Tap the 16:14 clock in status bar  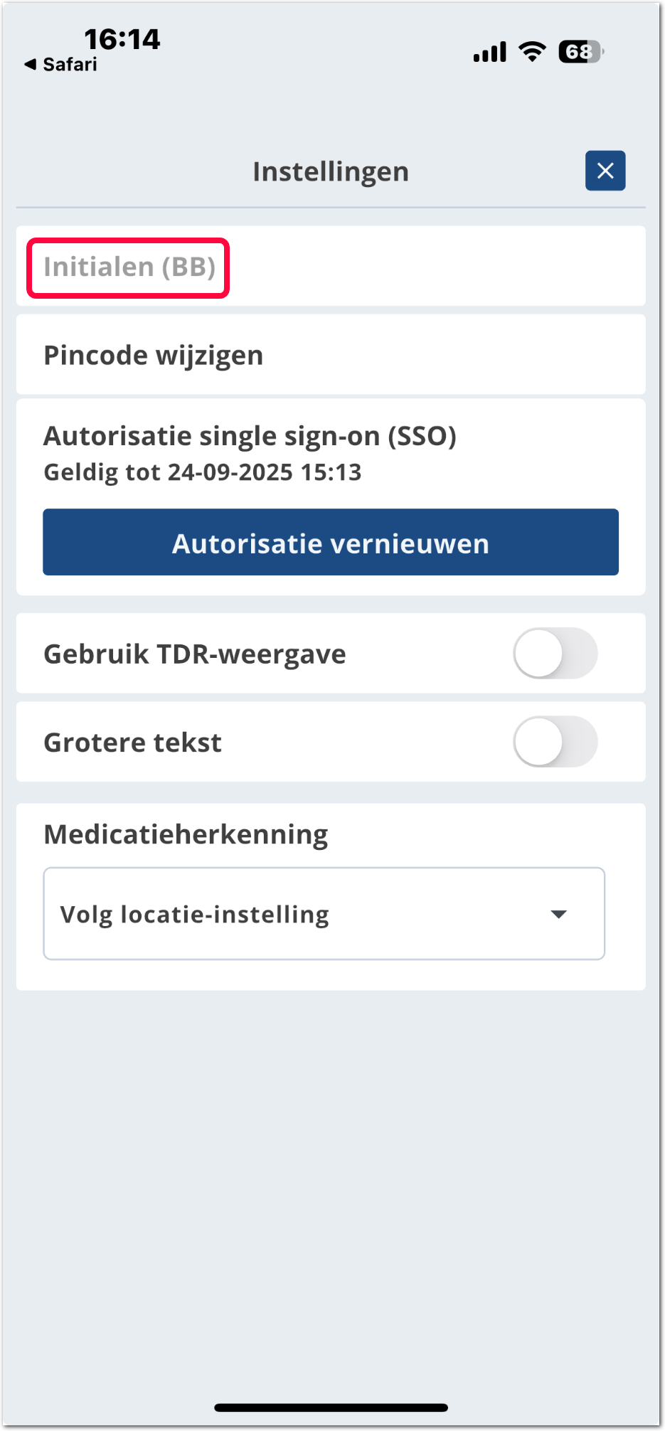coord(122,39)
